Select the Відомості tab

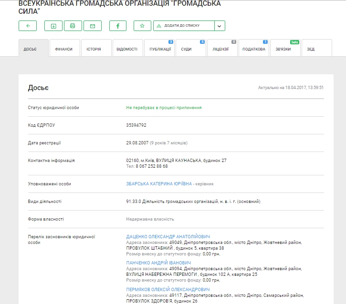(x=127, y=49)
